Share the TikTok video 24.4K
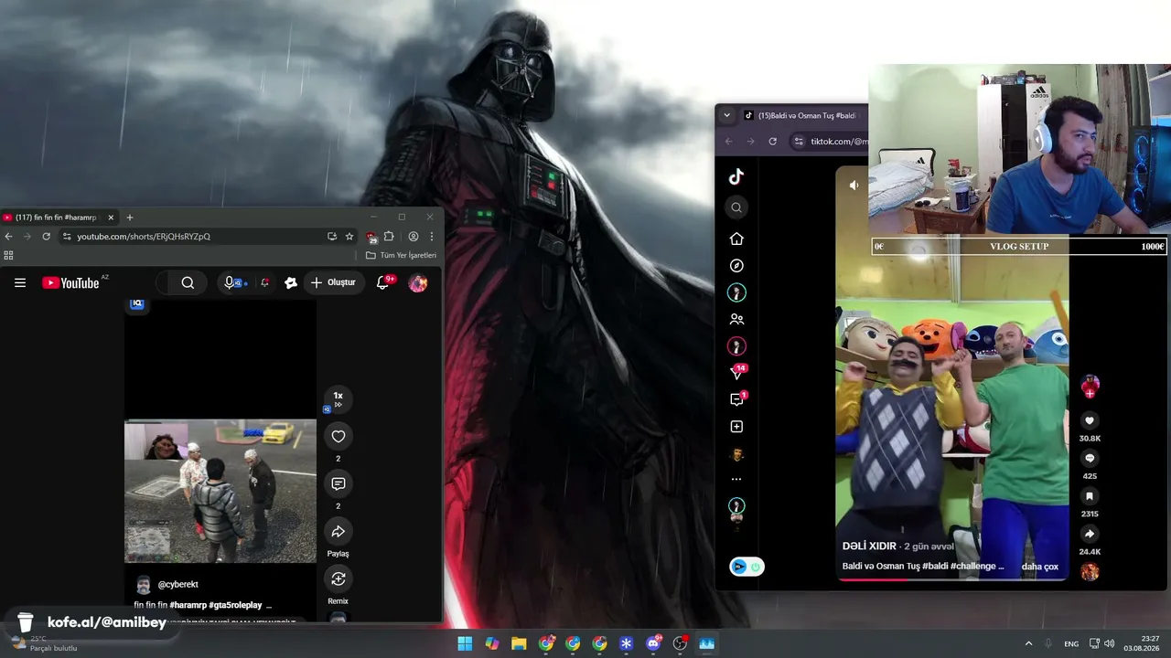The height and width of the screenshot is (658, 1171). pyautogui.click(x=1090, y=535)
